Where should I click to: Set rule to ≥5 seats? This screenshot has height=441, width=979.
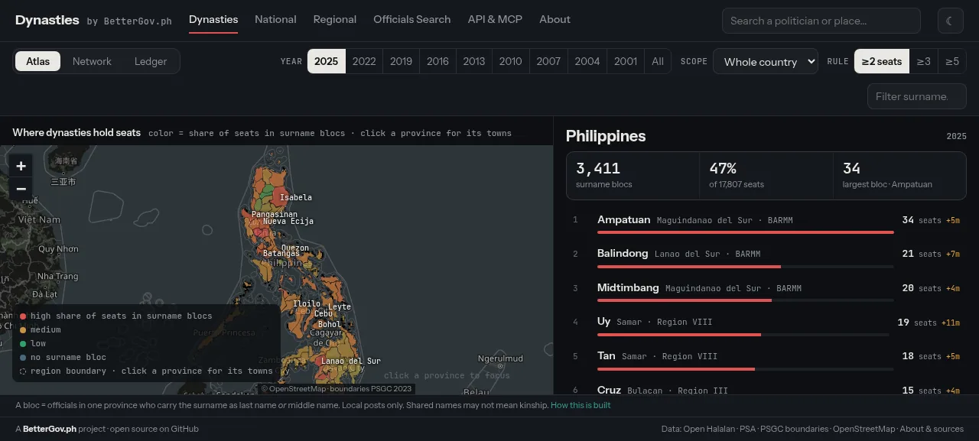(952, 61)
